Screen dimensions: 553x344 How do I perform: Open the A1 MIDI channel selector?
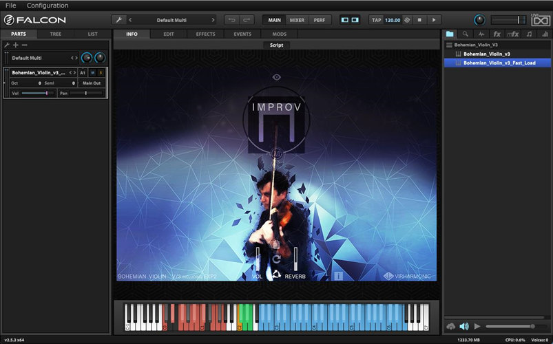(x=83, y=72)
